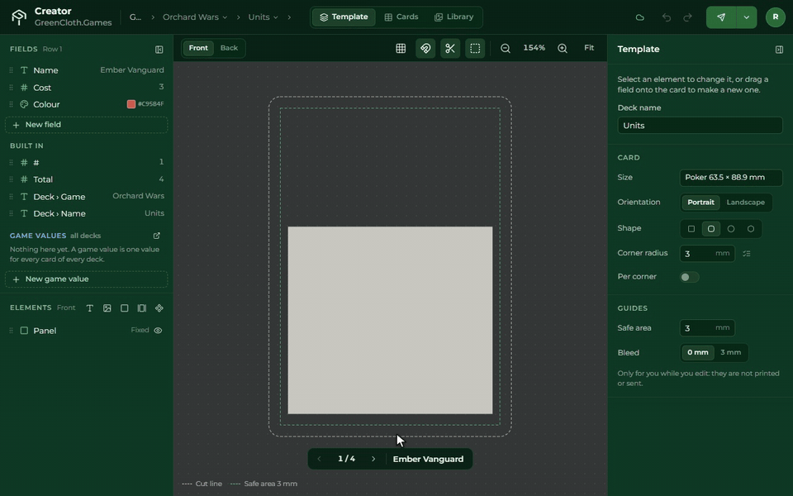Toggle the Per corner switch
This screenshot has width=793, height=496.
[689, 277]
